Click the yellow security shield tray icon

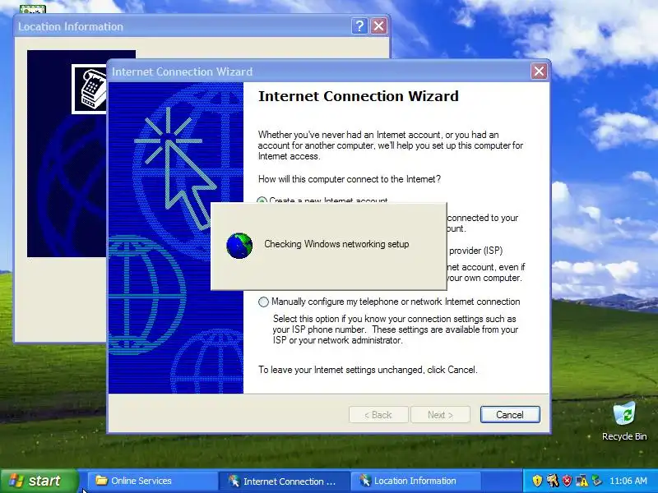tap(537, 481)
